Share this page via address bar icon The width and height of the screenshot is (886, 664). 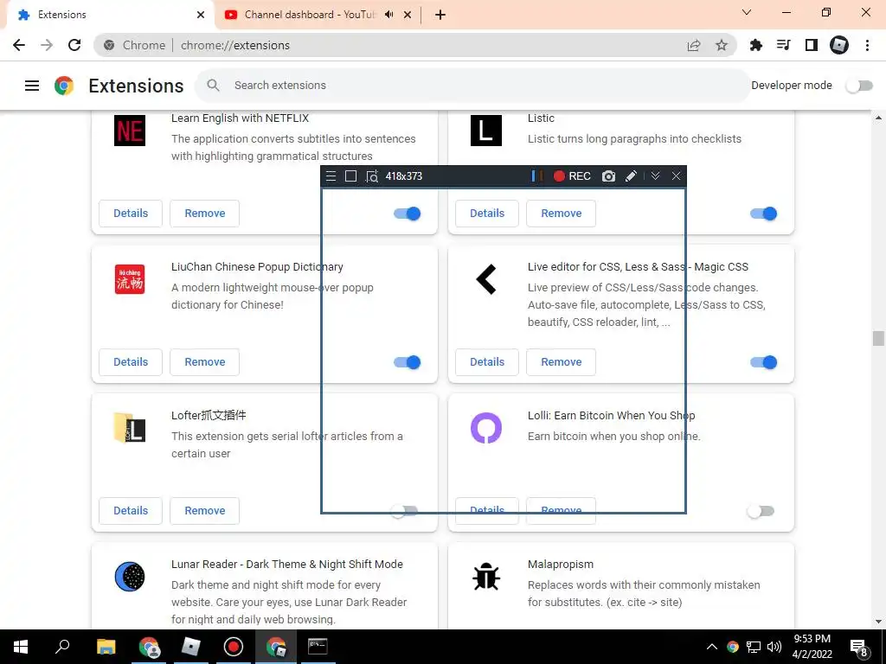[694, 45]
